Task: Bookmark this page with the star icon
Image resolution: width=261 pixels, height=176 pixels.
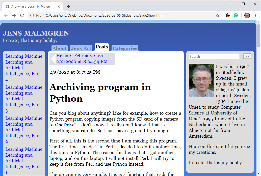Action: point(218,15)
